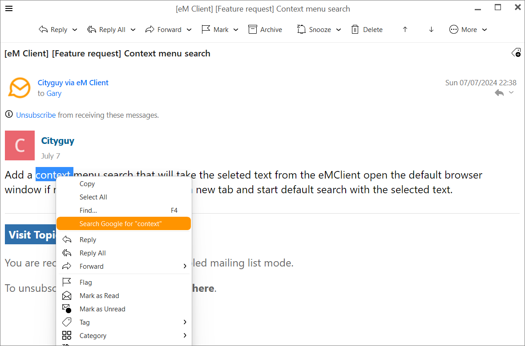Screen dimensions: 525x346
Task: Open the Cityguy profile name link
Action: coord(57,141)
